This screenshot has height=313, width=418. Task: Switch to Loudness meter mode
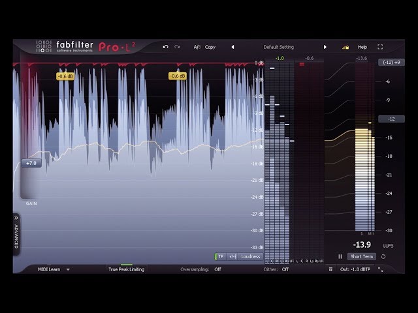click(x=250, y=256)
